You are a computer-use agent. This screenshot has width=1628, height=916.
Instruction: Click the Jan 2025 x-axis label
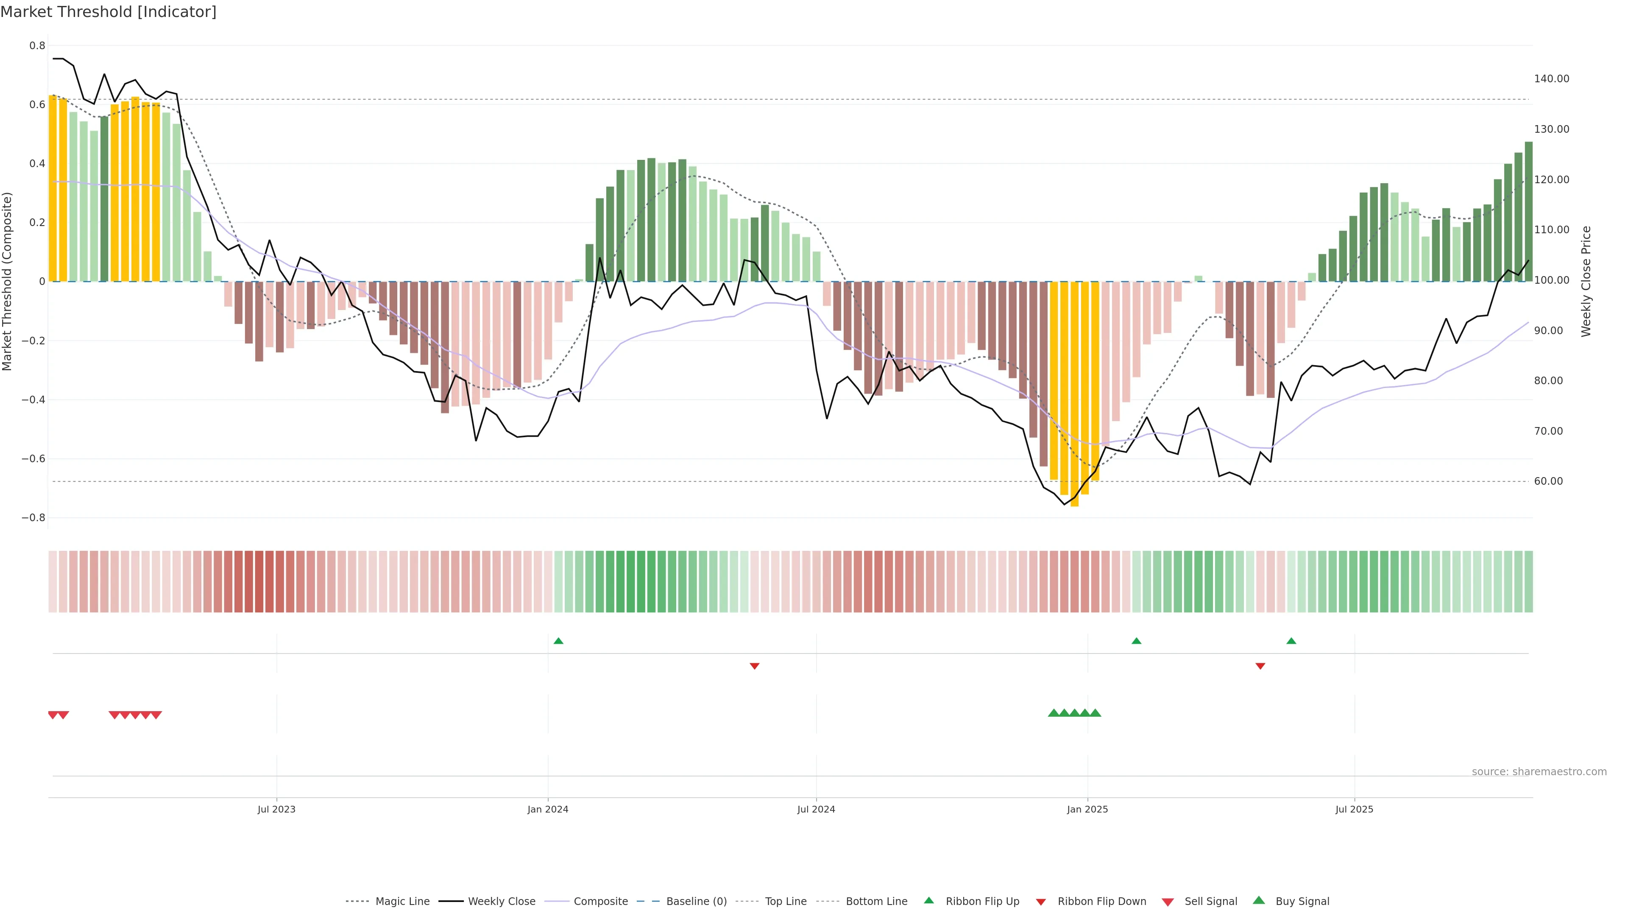(x=1087, y=809)
